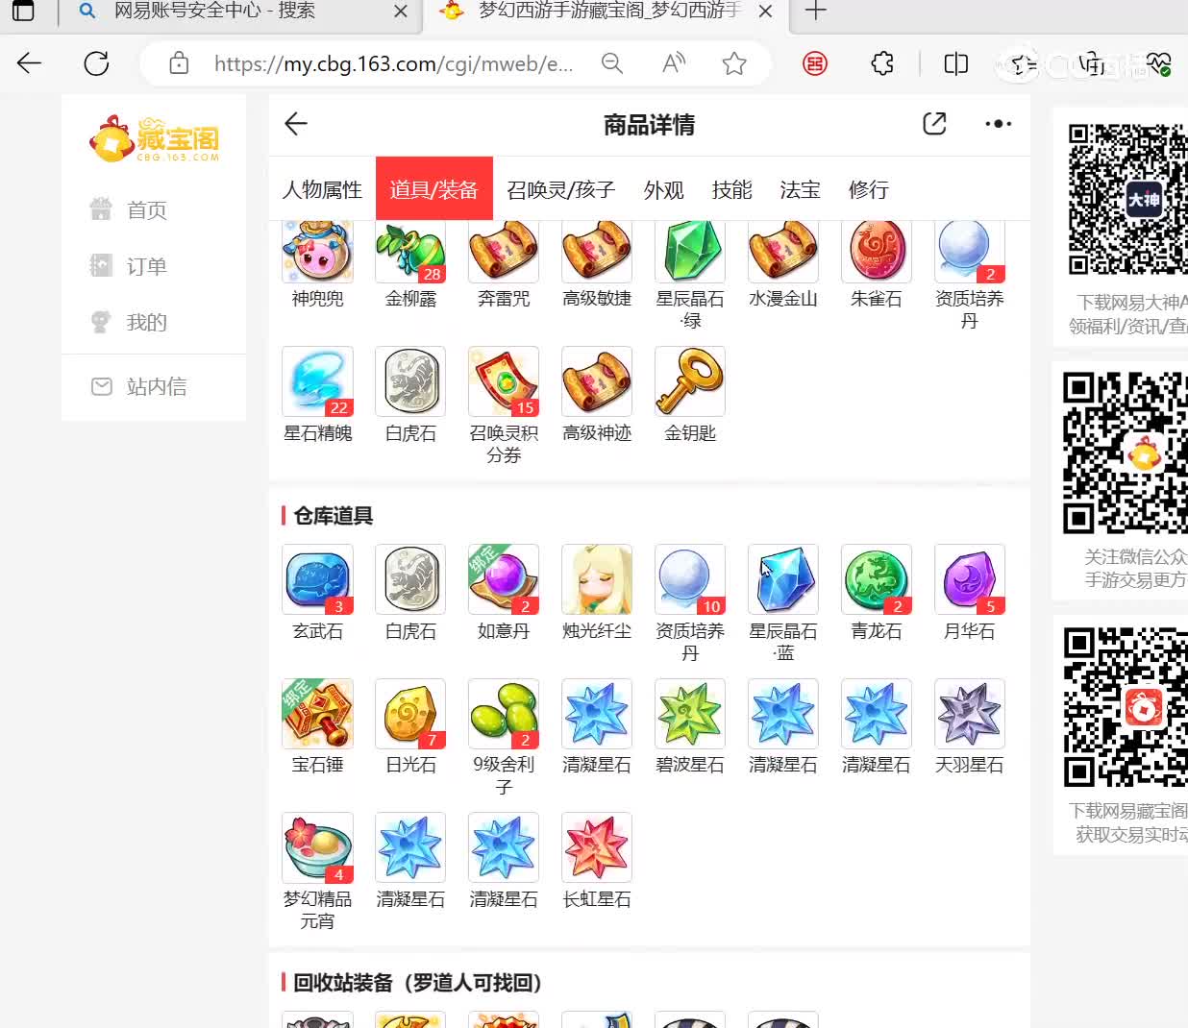1188x1028 pixels.
Task: Switch to the 召唤灵/孩子 tab
Action: tap(560, 190)
